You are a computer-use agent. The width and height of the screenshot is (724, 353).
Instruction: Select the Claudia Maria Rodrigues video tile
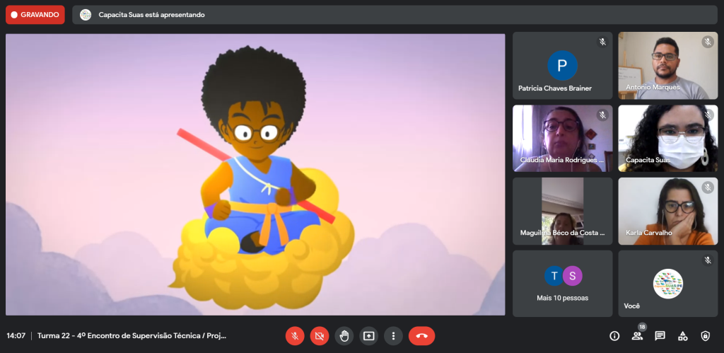[x=562, y=138]
